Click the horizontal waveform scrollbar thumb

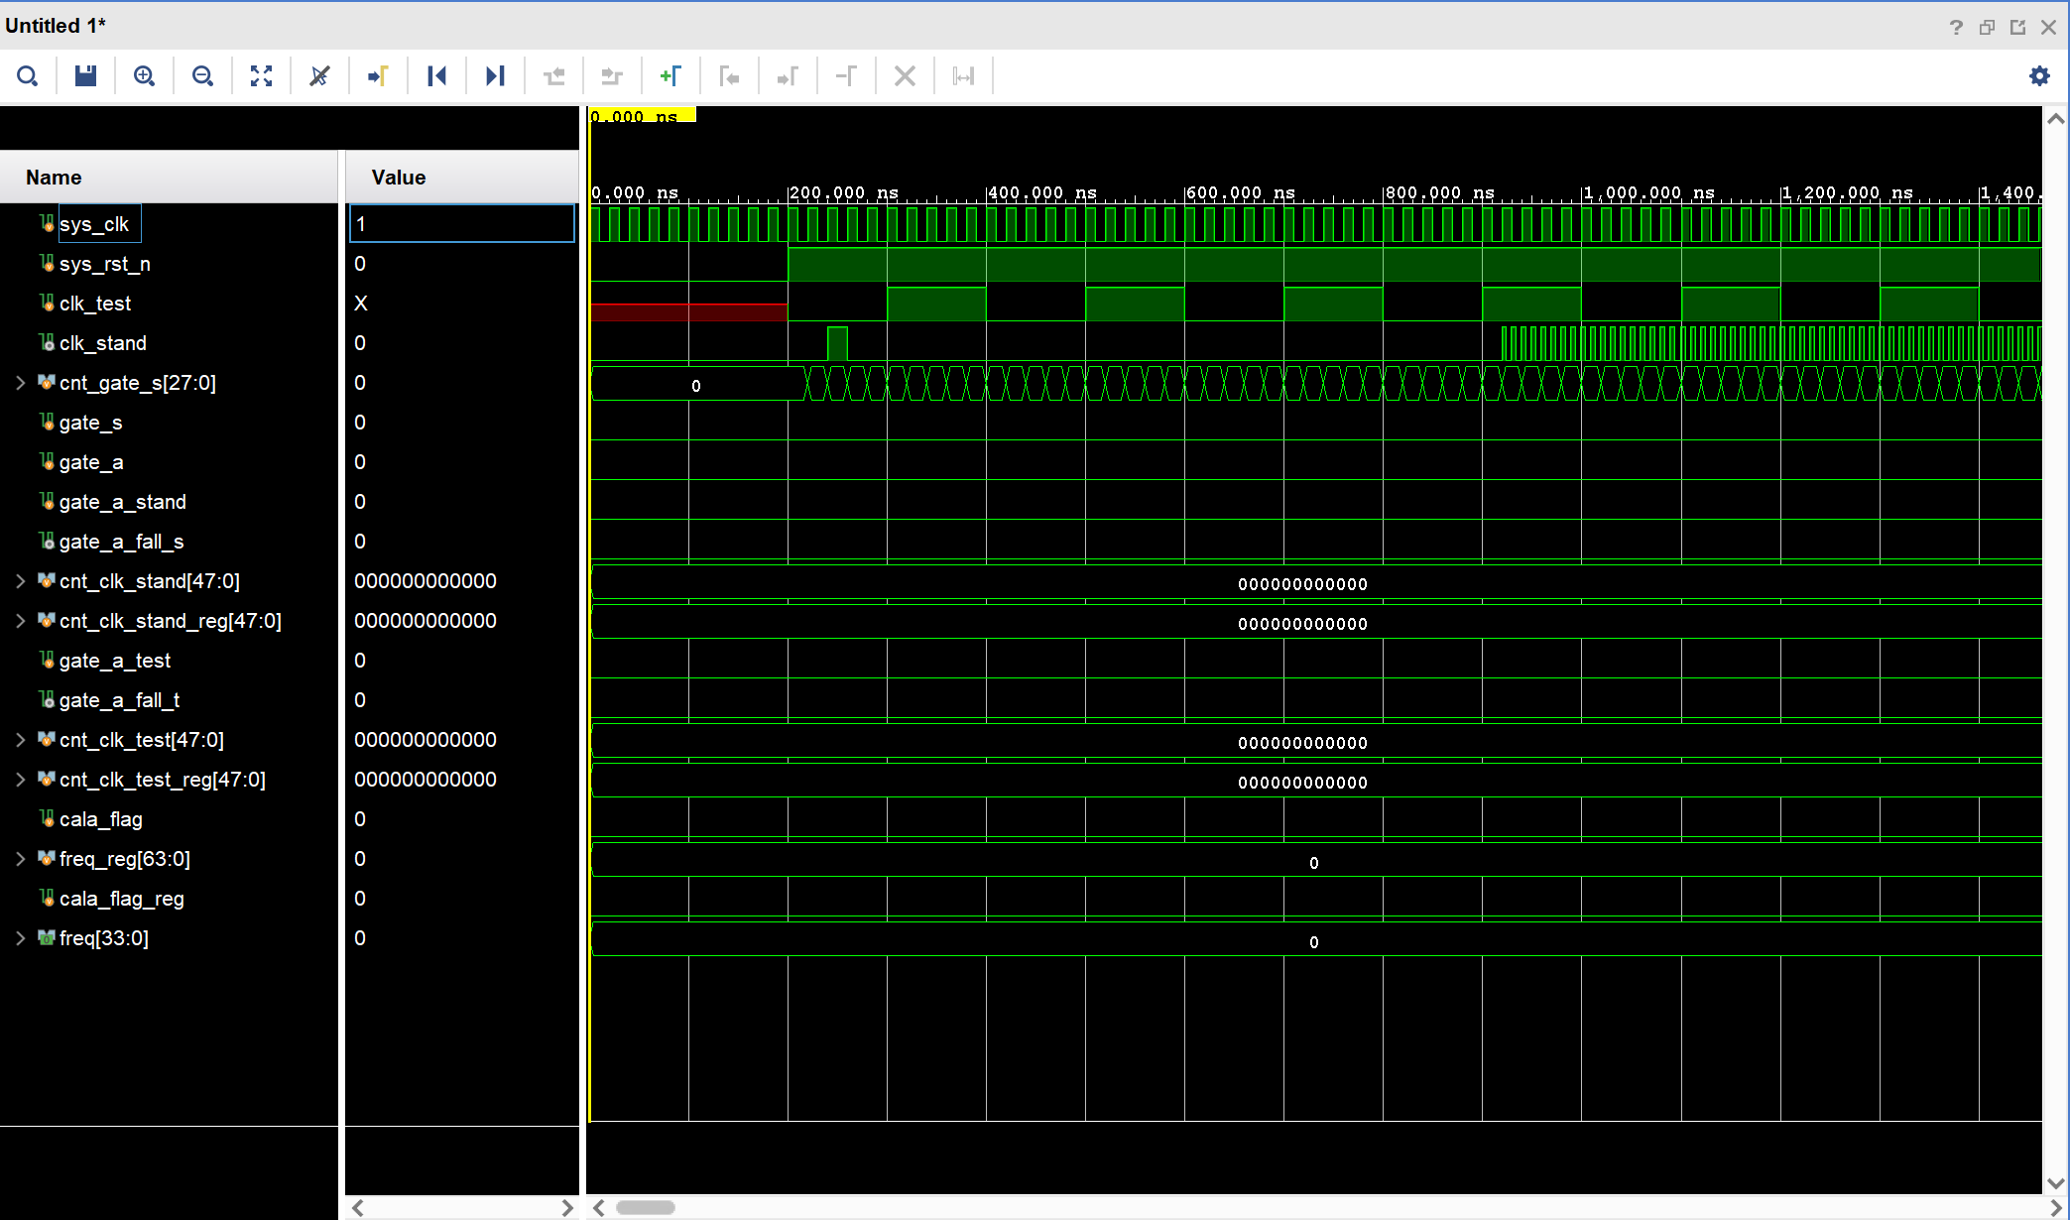tap(645, 1207)
